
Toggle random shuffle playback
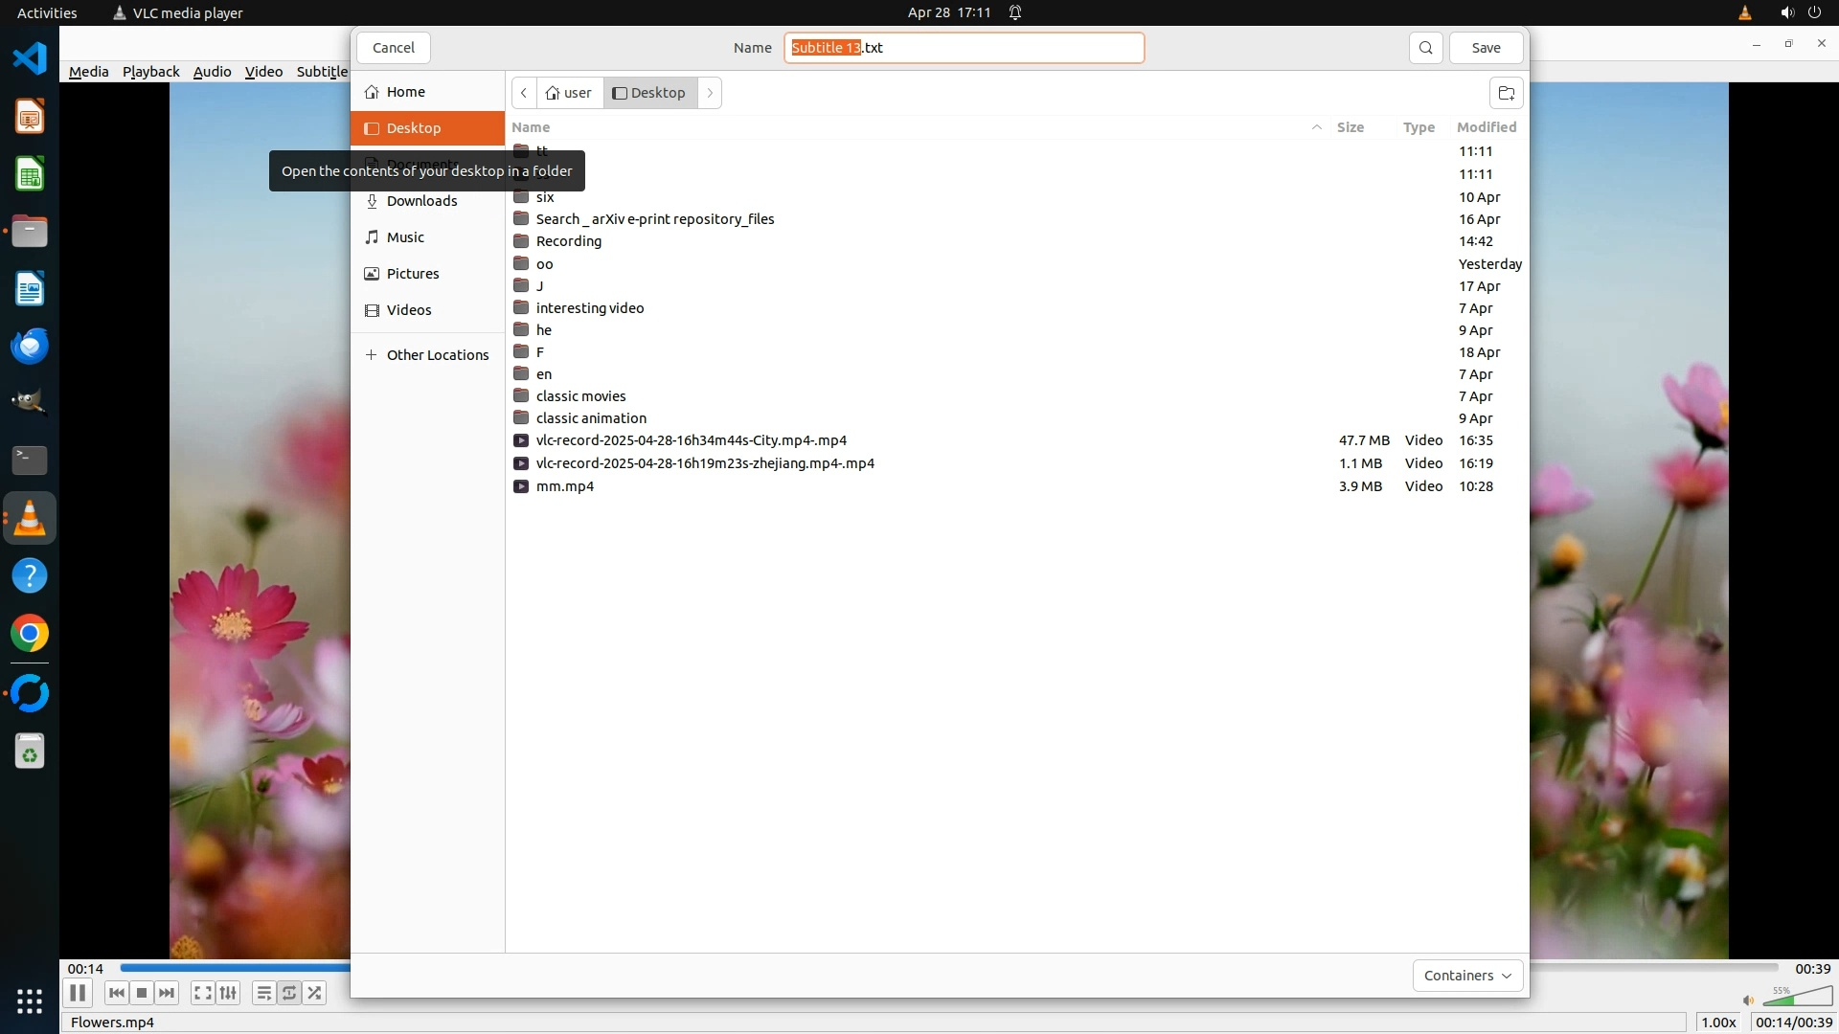tap(315, 993)
